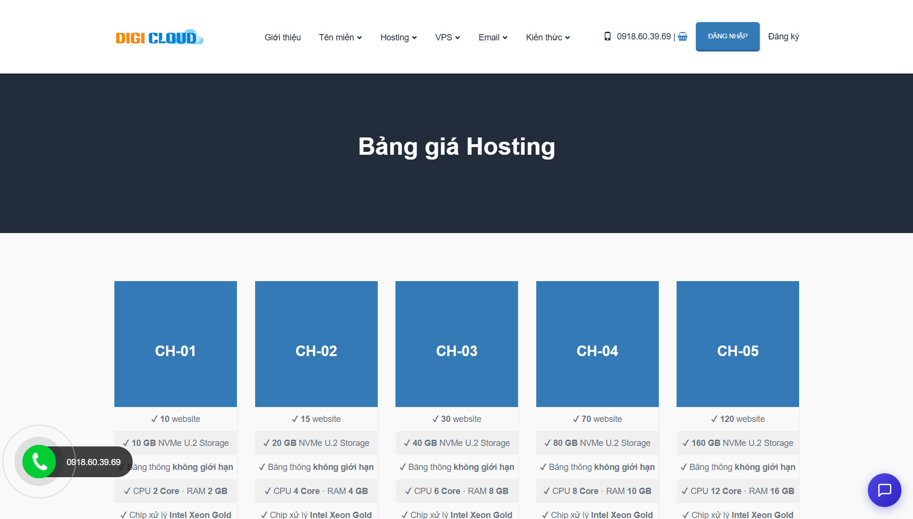Click '15 website' text

[321, 419]
